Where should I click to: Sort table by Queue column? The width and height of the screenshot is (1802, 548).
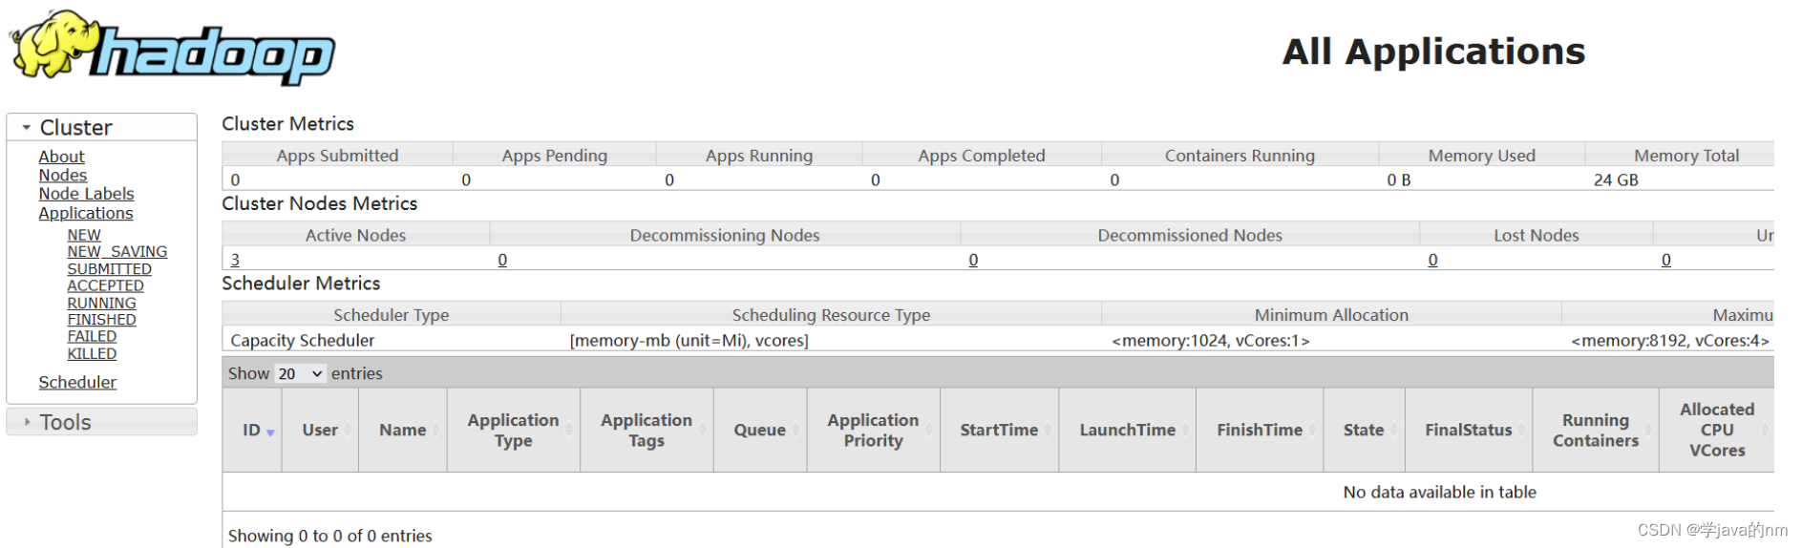point(759,430)
